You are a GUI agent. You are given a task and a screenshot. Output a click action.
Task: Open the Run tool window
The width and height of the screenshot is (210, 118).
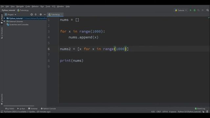(x=21, y=108)
